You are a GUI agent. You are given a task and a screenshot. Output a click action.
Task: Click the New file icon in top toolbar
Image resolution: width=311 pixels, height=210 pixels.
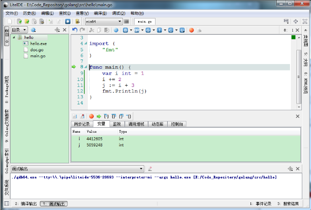(10, 21)
